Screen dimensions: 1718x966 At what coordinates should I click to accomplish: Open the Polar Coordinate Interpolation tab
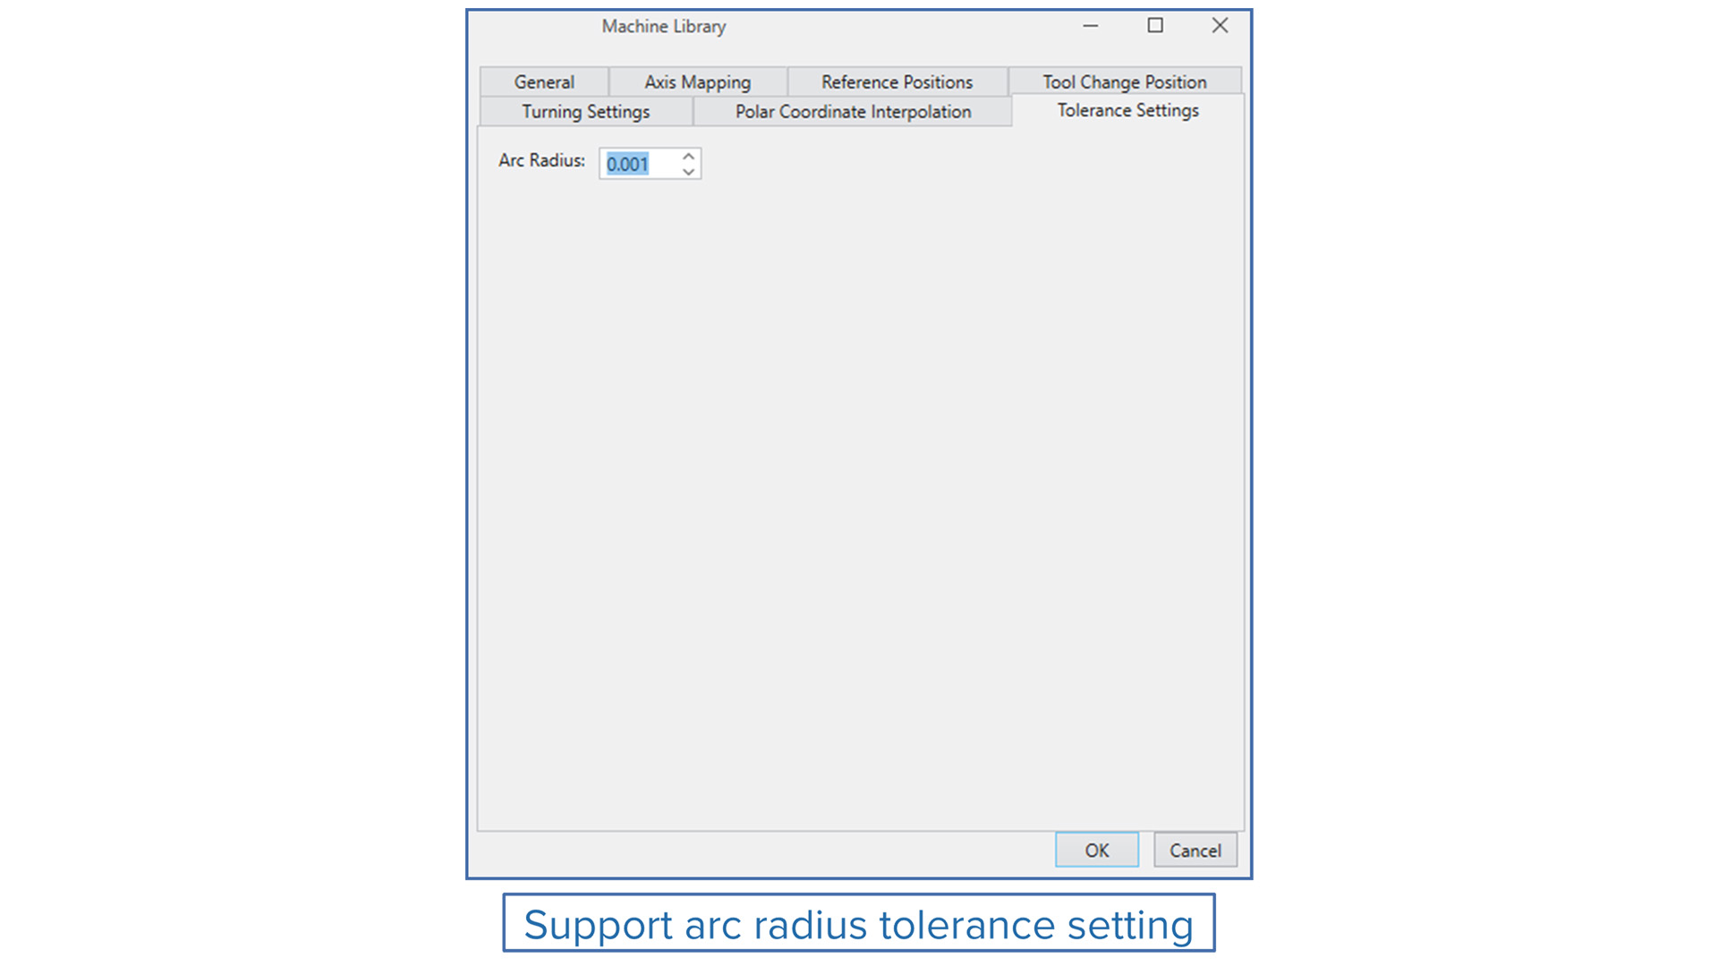click(853, 111)
